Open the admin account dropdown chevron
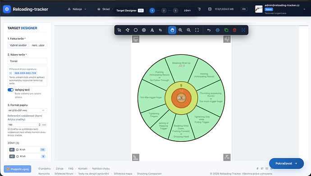The image size is (311, 176). point(304,9)
